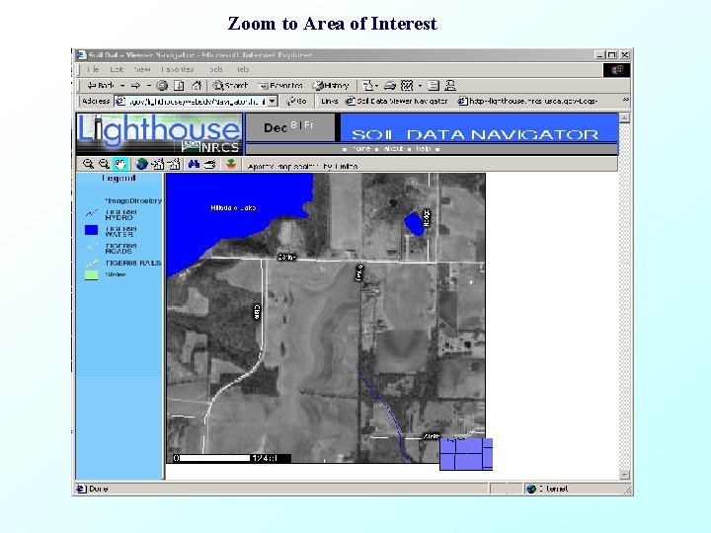Image resolution: width=711 pixels, height=533 pixels.
Task: Click the browser Print icon
Action: click(390, 85)
